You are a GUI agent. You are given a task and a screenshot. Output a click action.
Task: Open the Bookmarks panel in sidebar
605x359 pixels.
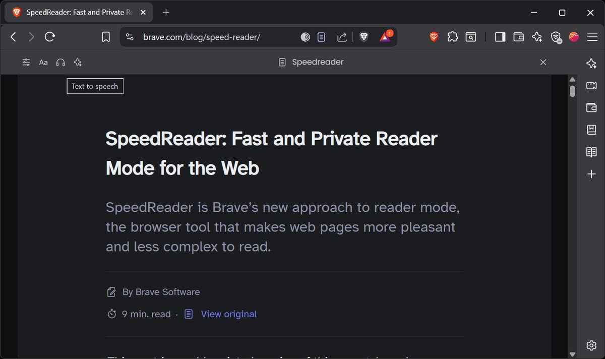591,130
